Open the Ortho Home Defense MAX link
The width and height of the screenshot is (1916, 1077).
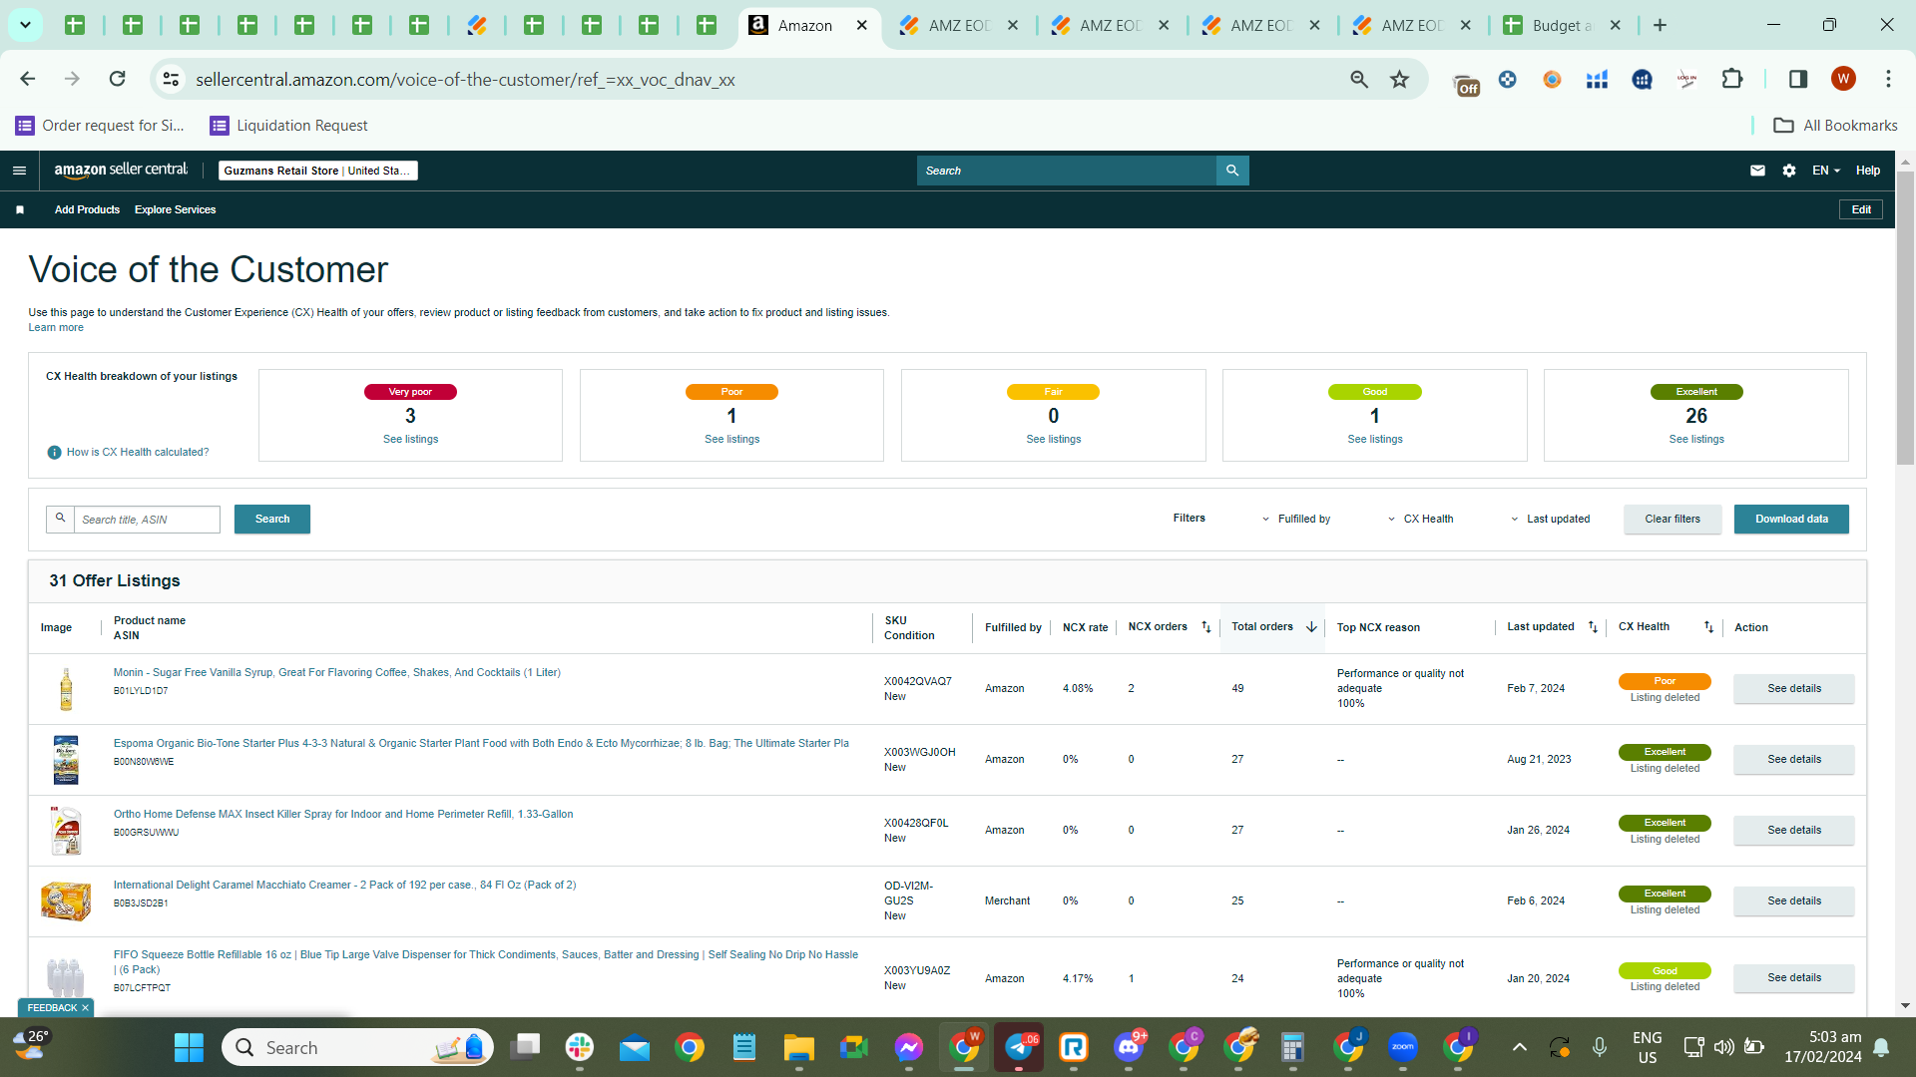coord(343,814)
